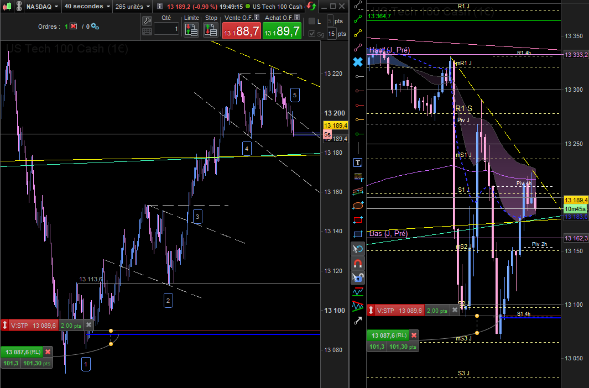Click the blue X delete objects tool
589x388 pixels.
coord(358,62)
